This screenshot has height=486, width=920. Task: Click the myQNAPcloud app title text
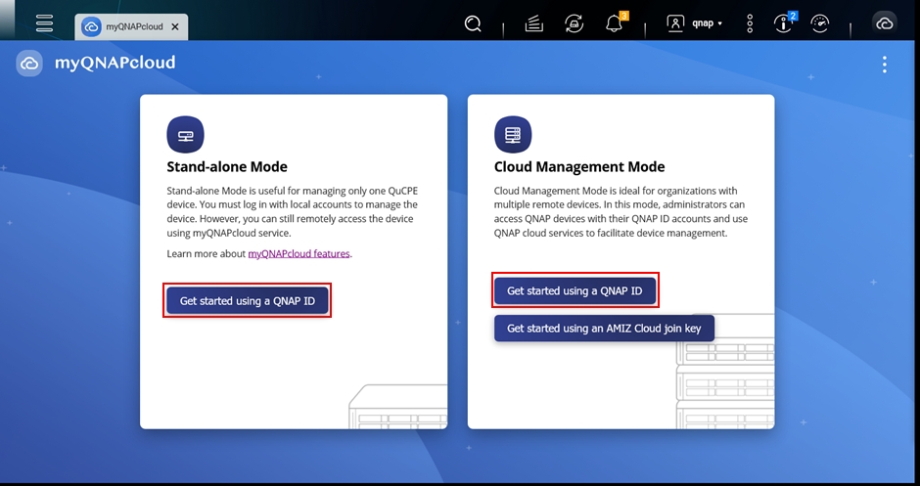(115, 63)
